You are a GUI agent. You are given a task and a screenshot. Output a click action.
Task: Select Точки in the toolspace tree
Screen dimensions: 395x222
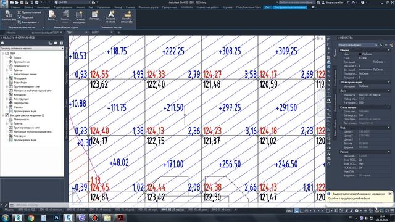pos(17,57)
